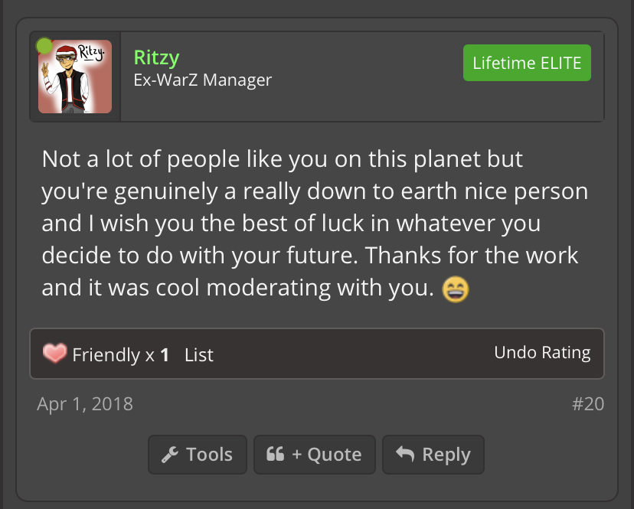The image size is (634, 509).
Task: Open the Ritzy username profile link
Action: pyautogui.click(x=156, y=57)
